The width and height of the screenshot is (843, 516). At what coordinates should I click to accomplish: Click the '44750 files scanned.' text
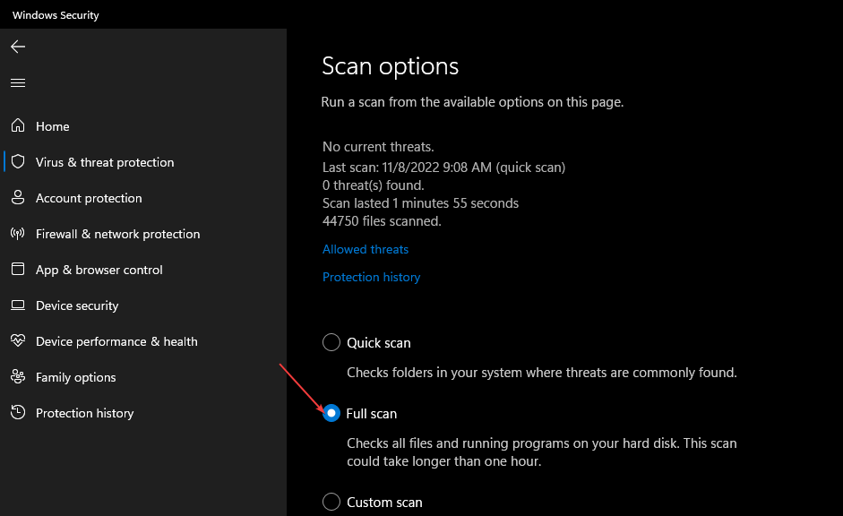[382, 221]
